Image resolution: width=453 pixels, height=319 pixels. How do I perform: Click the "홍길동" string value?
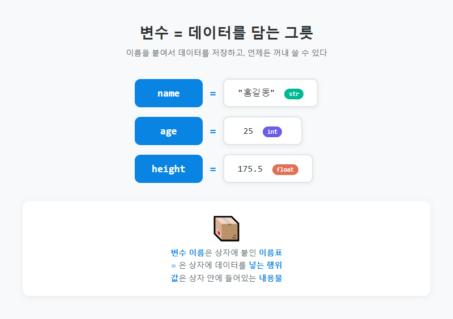click(x=256, y=93)
